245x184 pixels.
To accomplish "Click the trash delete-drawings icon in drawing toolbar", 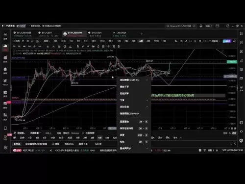I will pyautogui.click(x=119, y=47).
